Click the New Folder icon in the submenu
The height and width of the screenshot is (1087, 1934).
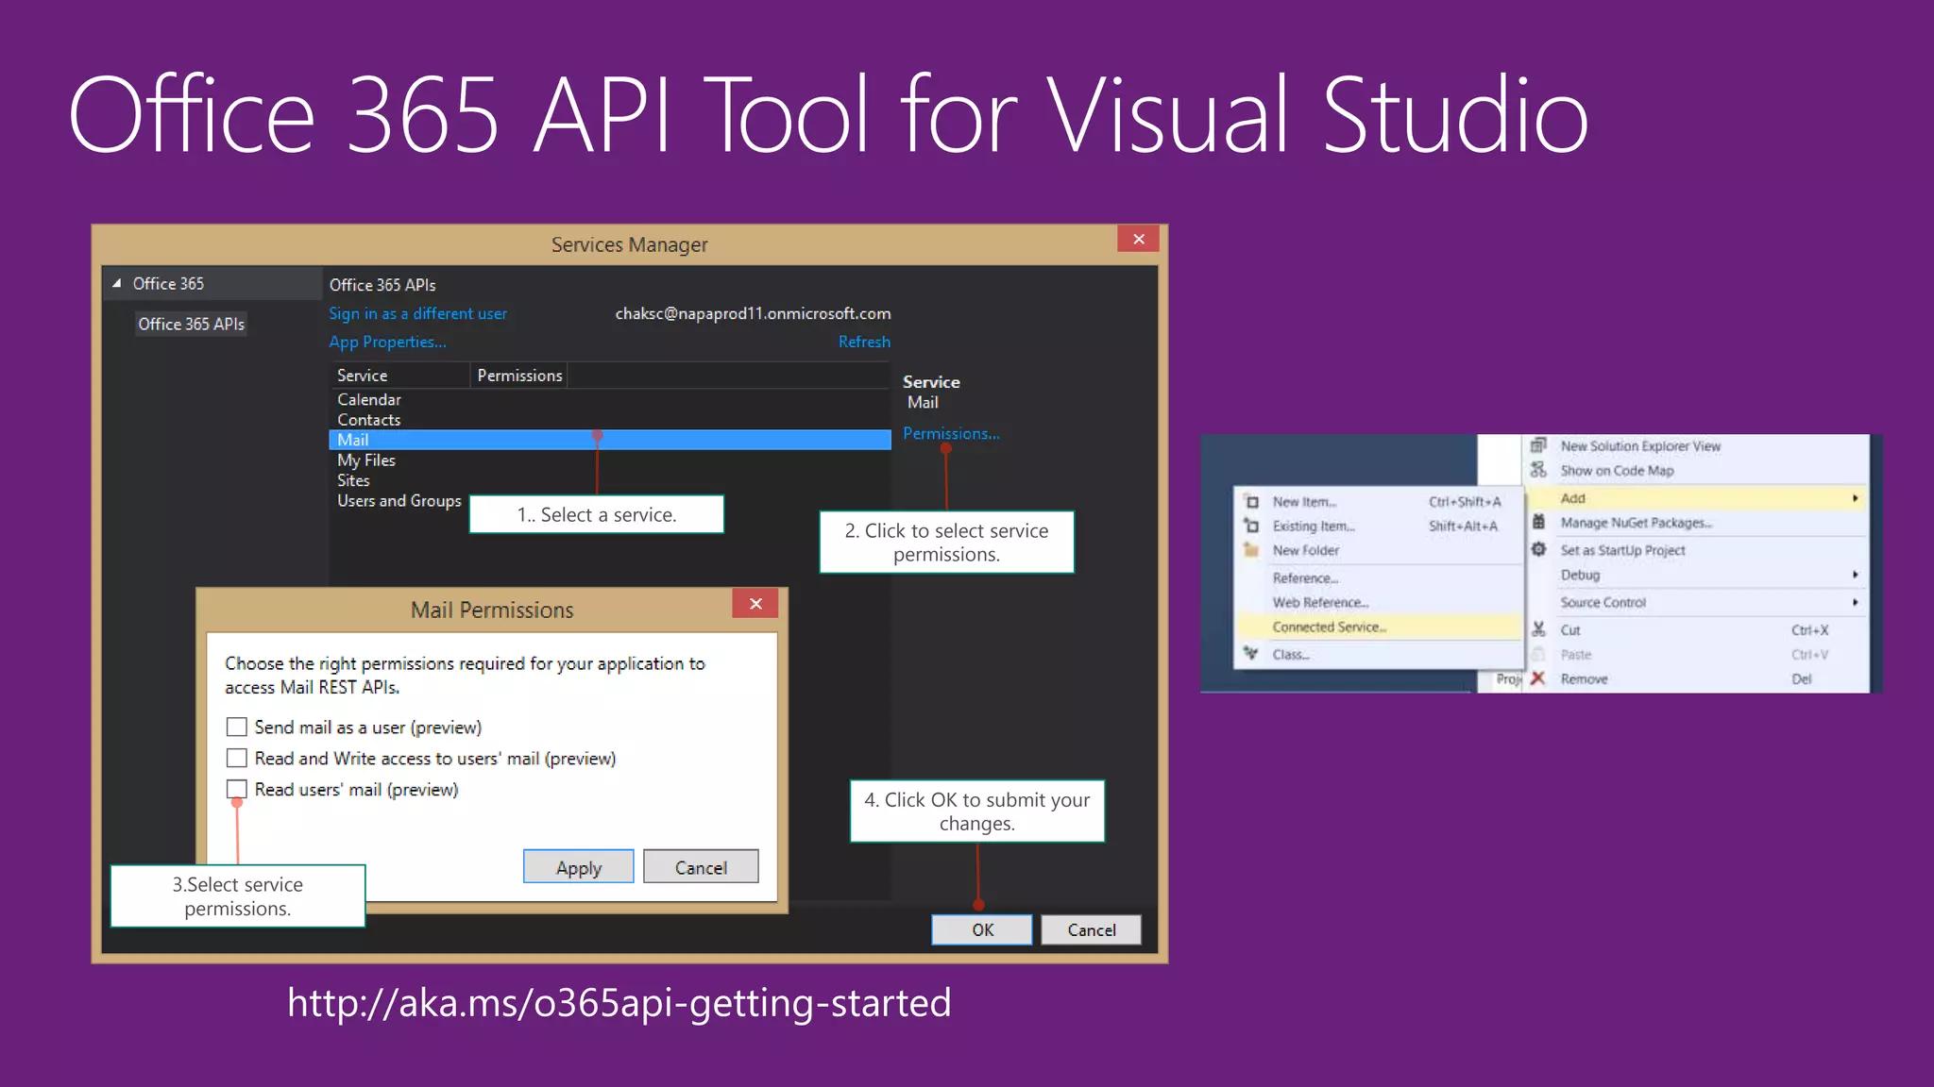click(1252, 550)
